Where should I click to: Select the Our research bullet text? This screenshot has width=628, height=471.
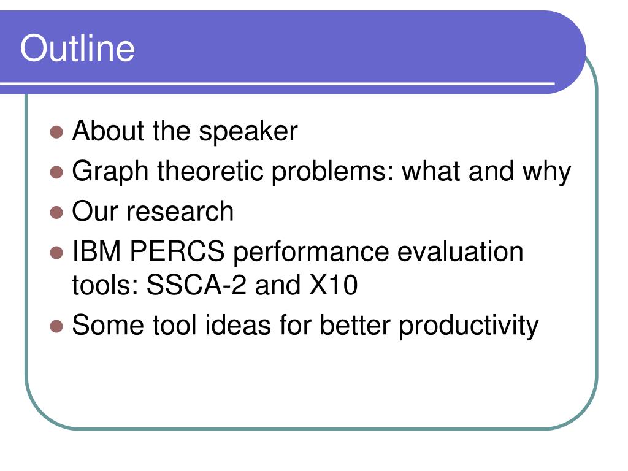(x=153, y=212)
